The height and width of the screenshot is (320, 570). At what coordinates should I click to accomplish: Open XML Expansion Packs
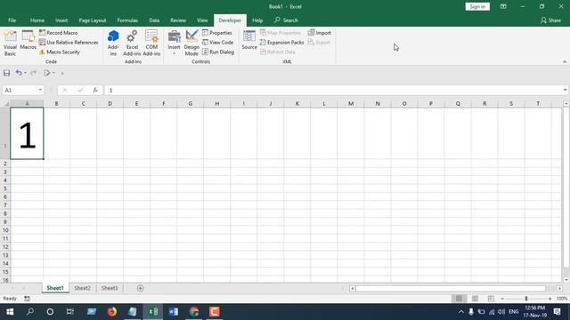click(x=282, y=43)
